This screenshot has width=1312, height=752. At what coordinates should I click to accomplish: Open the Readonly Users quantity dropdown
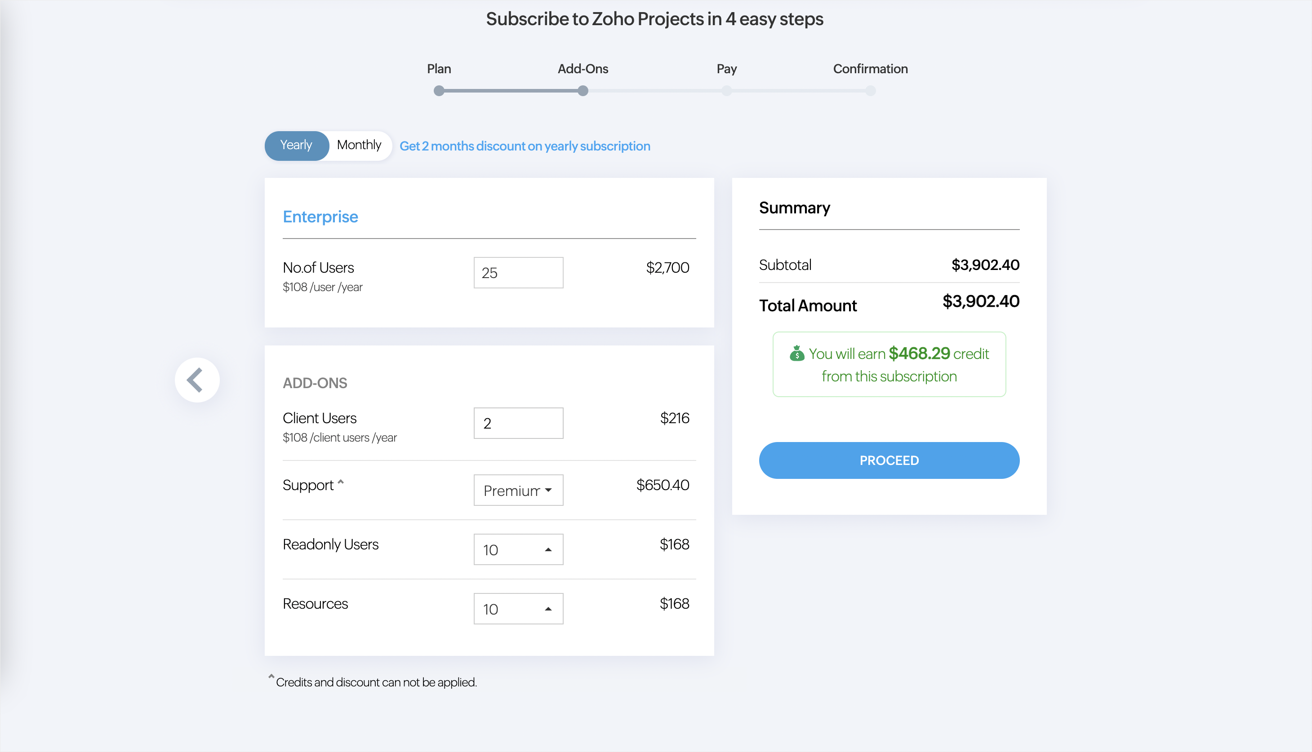(518, 549)
